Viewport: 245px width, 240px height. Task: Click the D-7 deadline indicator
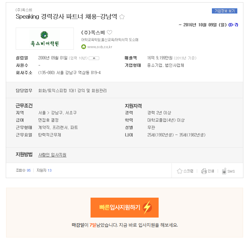(x=233, y=25)
